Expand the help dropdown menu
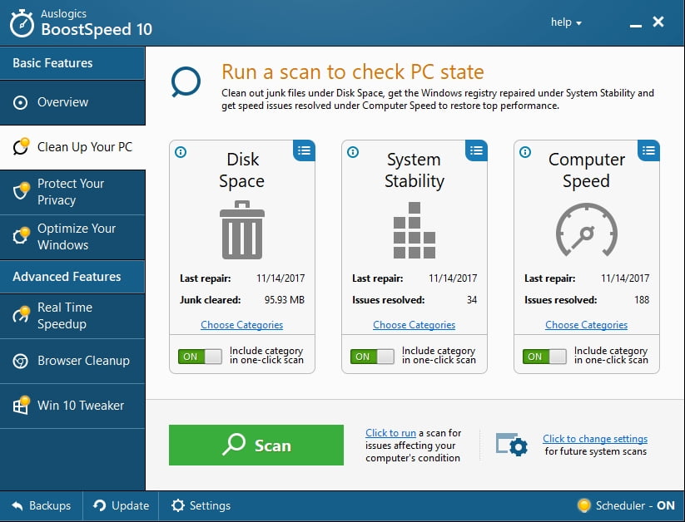The image size is (685, 522). click(566, 22)
